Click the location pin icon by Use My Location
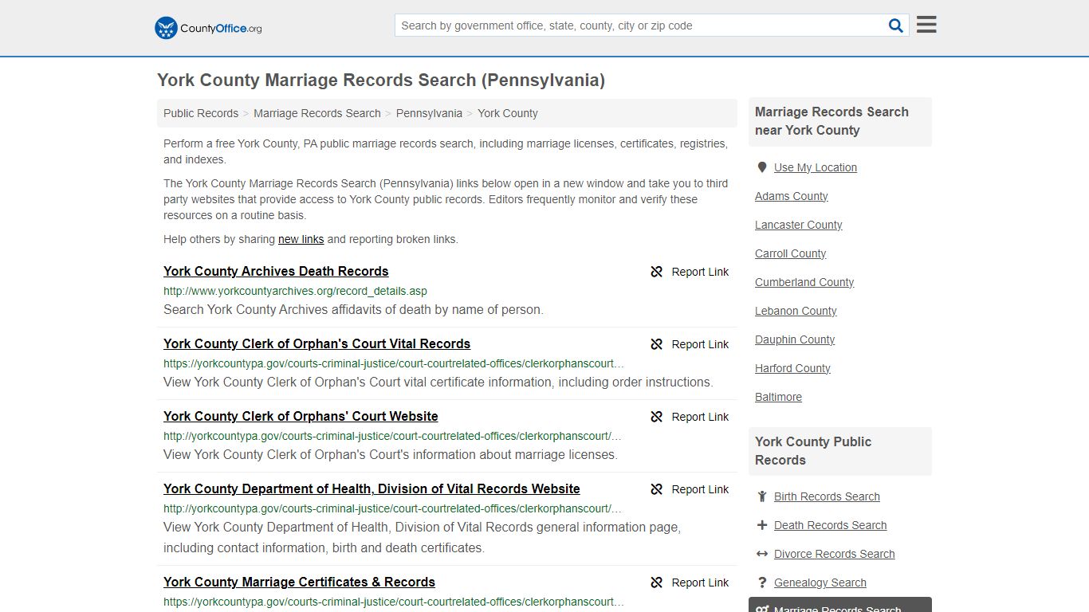 click(762, 167)
